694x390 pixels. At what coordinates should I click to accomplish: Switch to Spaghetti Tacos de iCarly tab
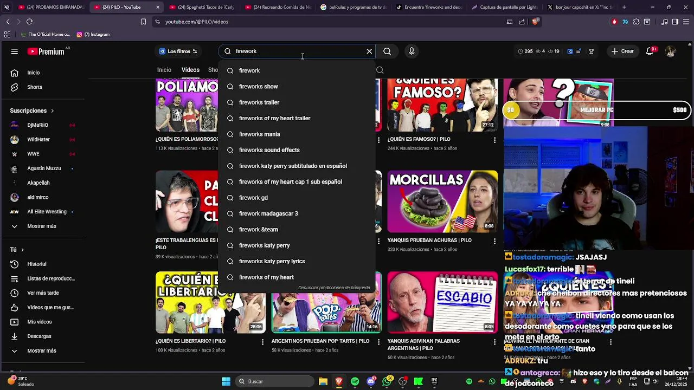201,7
